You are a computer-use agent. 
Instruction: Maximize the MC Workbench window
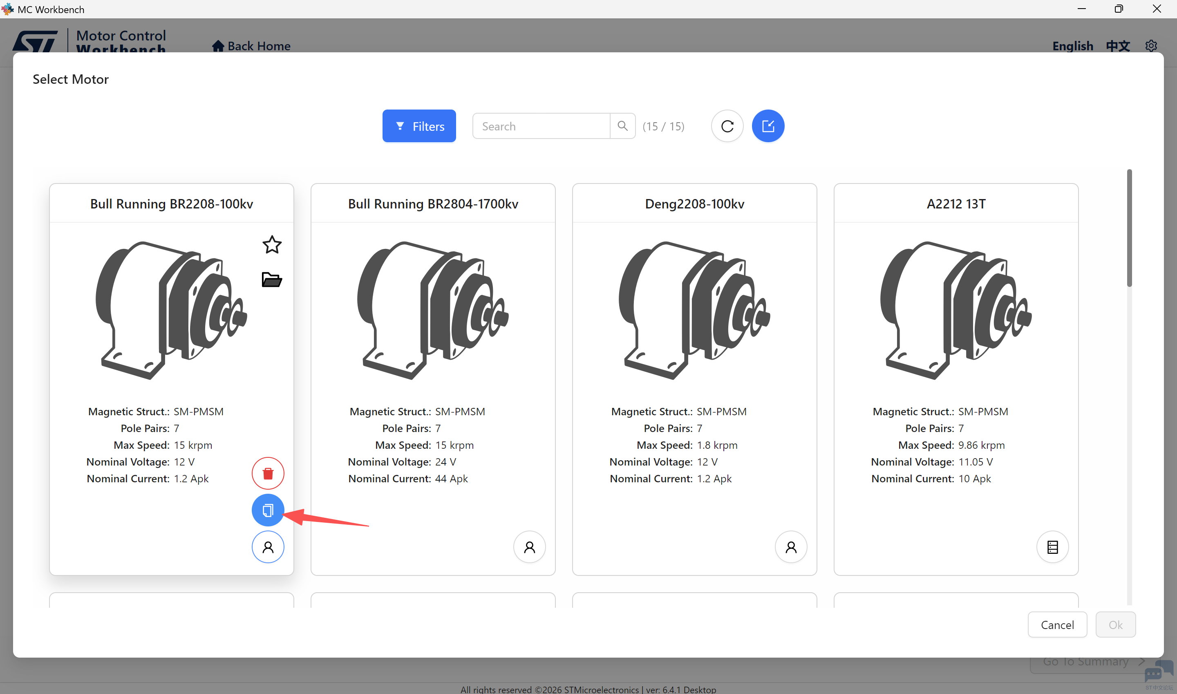(x=1119, y=9)
